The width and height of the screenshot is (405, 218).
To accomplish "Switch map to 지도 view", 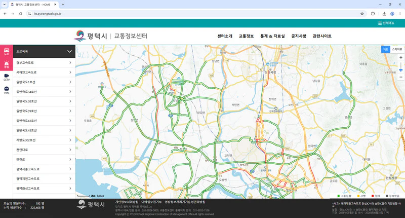I will click(385, 49).
